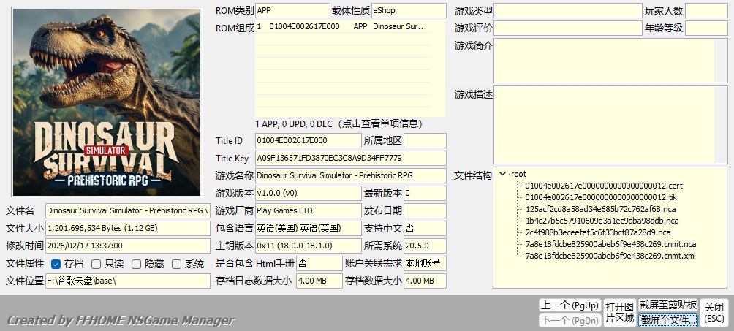Viewport: 734px width, 331px height.
Task: Click the Title Key text field
Action: pos(350,159)
